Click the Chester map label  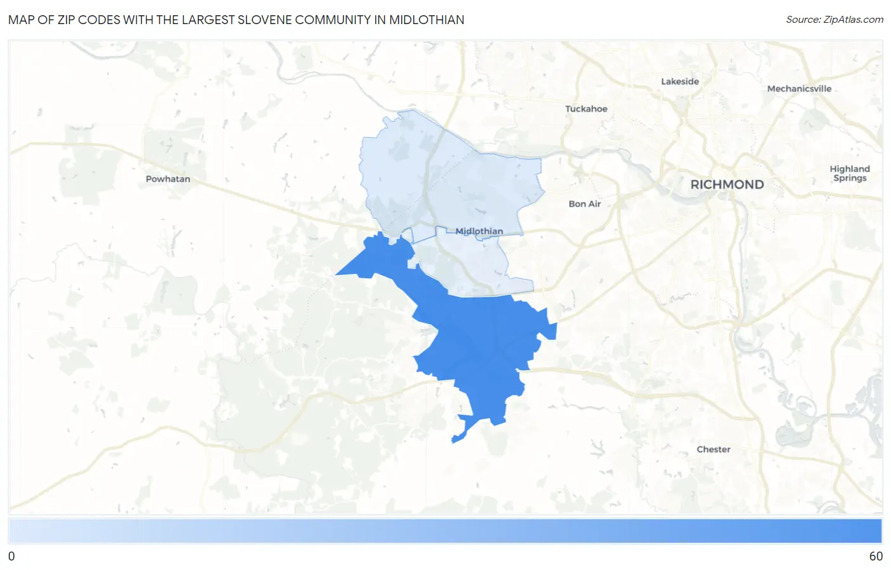pos(714,449)
